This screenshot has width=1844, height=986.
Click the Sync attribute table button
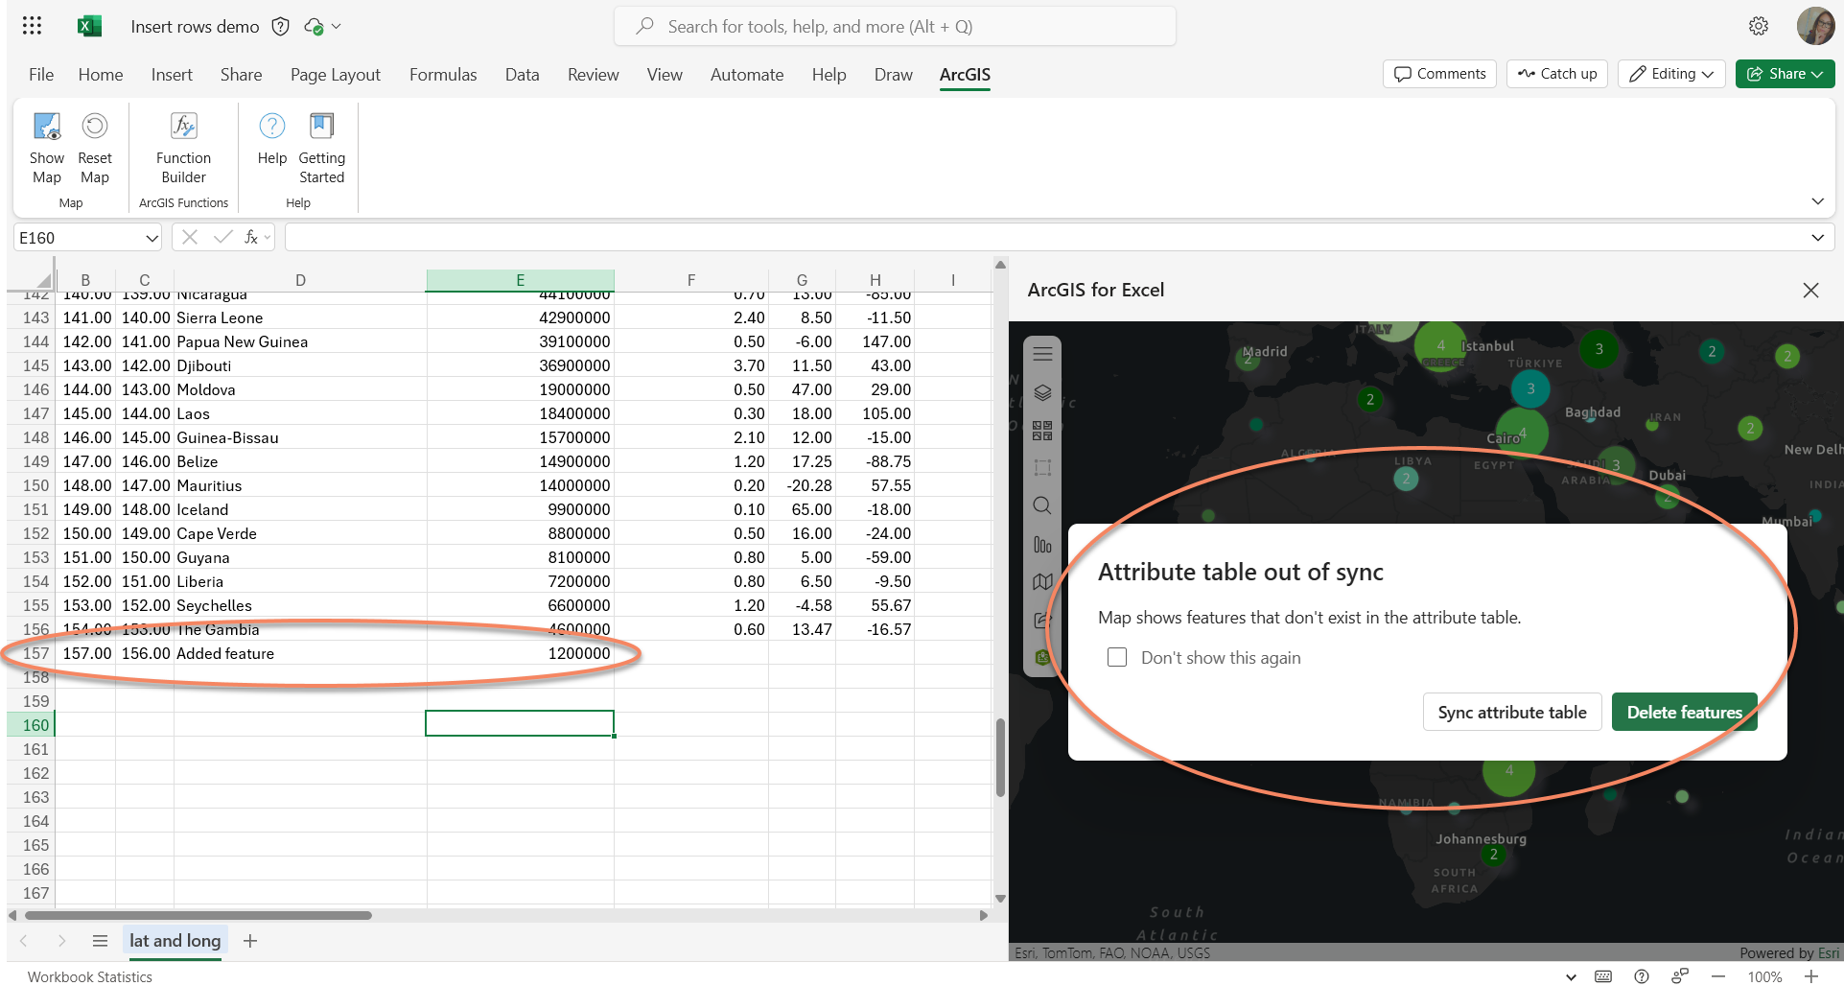pyautogui.click(x=1512, y=712)
